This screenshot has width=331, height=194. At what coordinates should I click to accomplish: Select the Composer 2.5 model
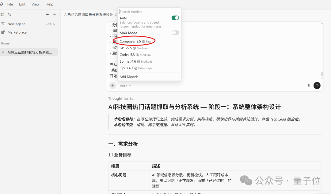149,42
